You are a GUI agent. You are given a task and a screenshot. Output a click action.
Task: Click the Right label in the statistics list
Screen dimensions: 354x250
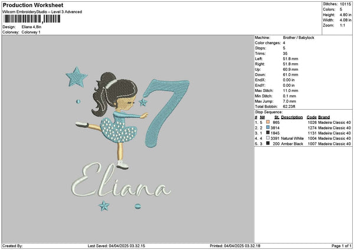[260, 64]
